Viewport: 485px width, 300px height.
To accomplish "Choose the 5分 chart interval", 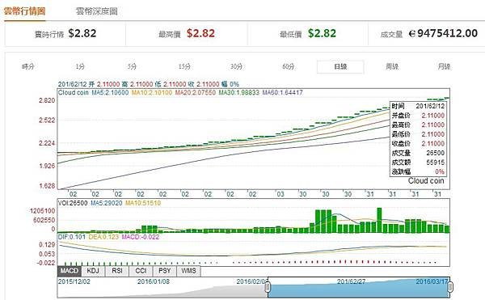I will (132, 66).
